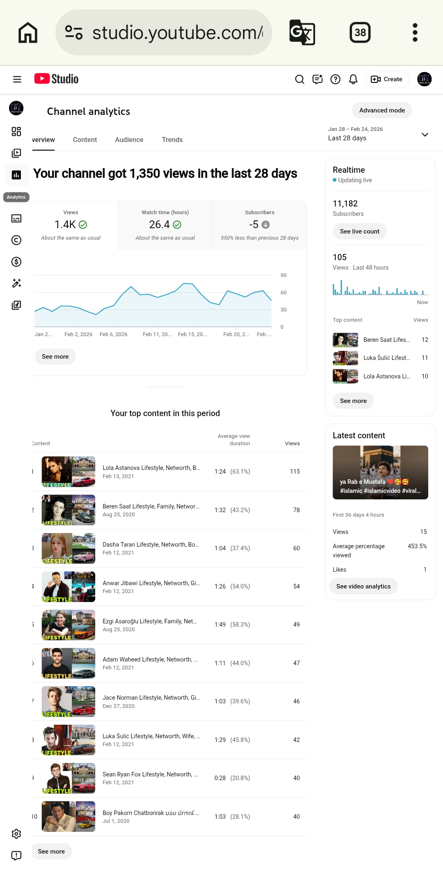Click See more in the Realtime card
Viewport: 443px width, 870px height.
[353, 401]
